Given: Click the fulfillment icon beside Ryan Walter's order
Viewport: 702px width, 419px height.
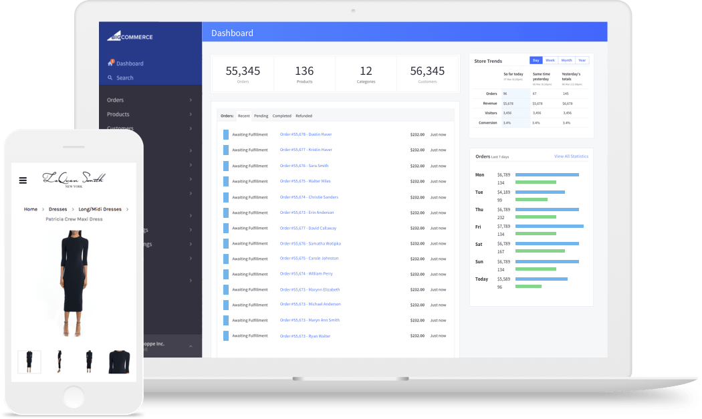Looking at the screenshot, I should coord(225,335).
